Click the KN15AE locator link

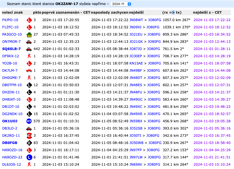coord(136,63)
